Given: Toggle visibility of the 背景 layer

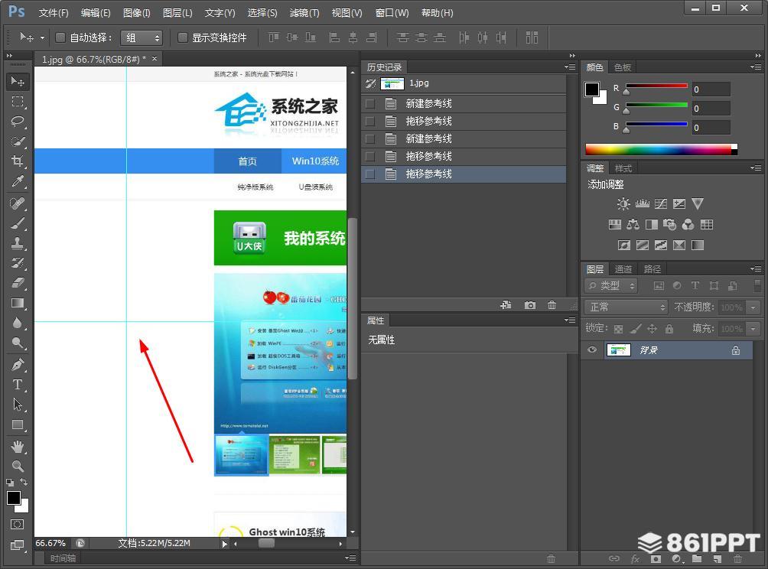Looking at the screenshot, I should [x=591, y=350].
